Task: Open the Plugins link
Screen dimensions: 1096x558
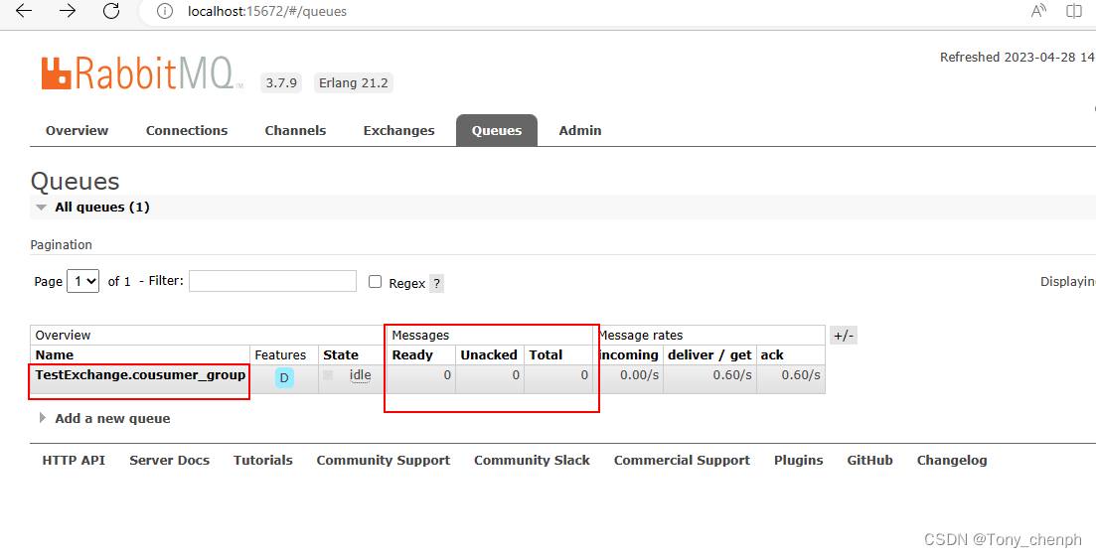Action: [798, 461]
